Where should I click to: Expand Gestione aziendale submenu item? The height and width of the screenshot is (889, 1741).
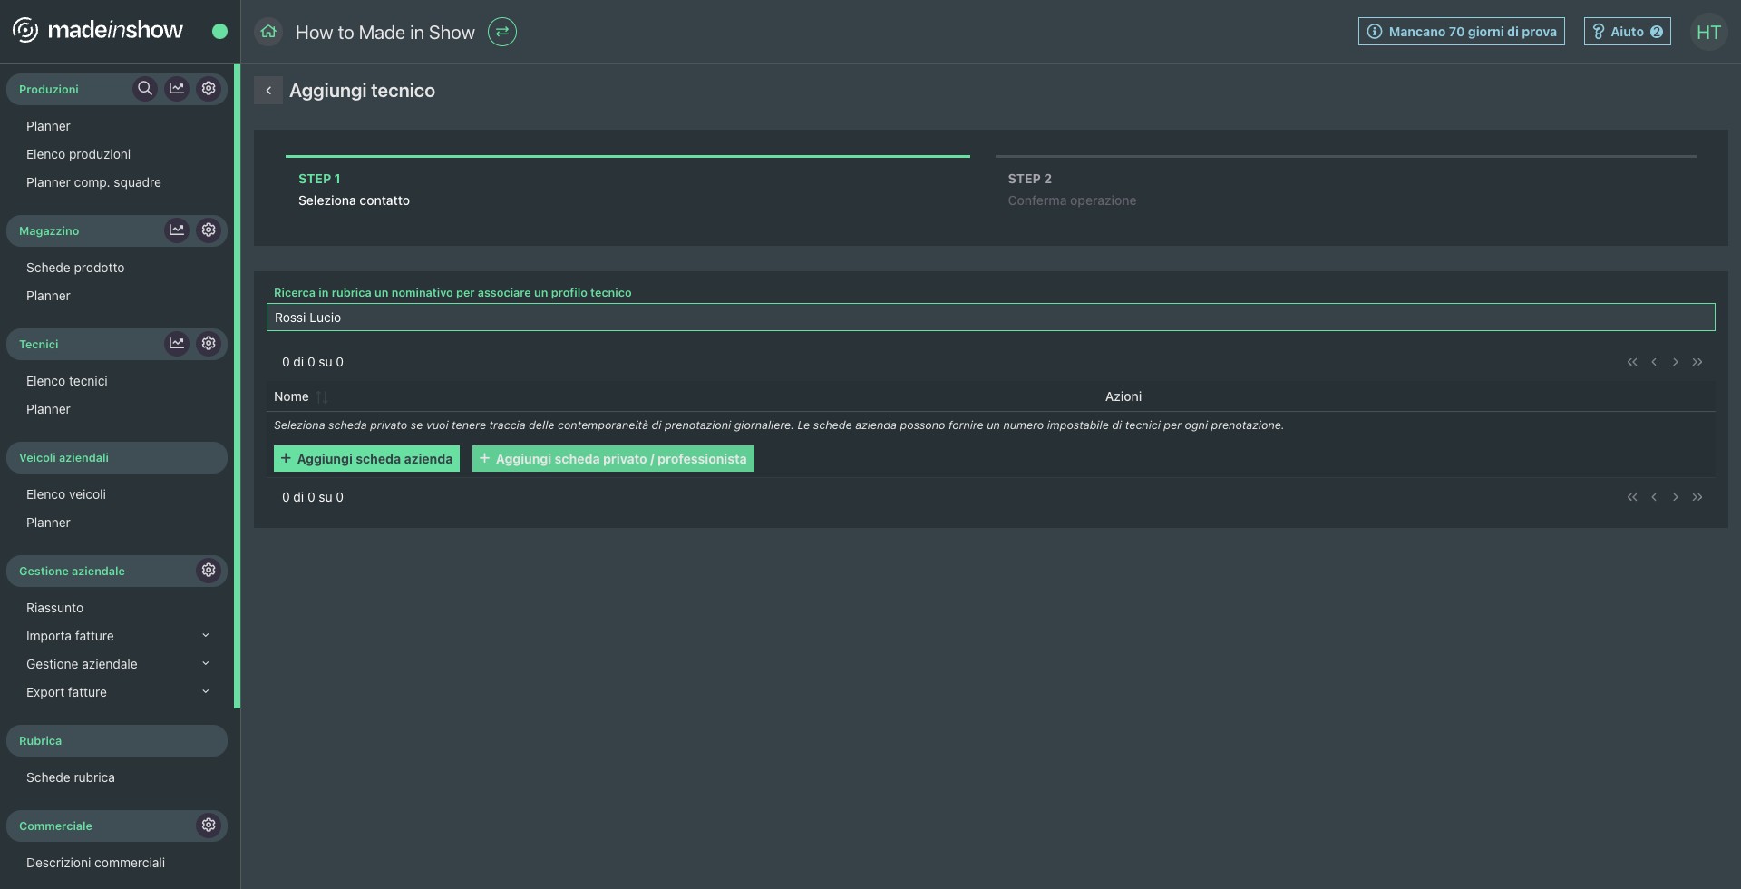tap(205, 664)
